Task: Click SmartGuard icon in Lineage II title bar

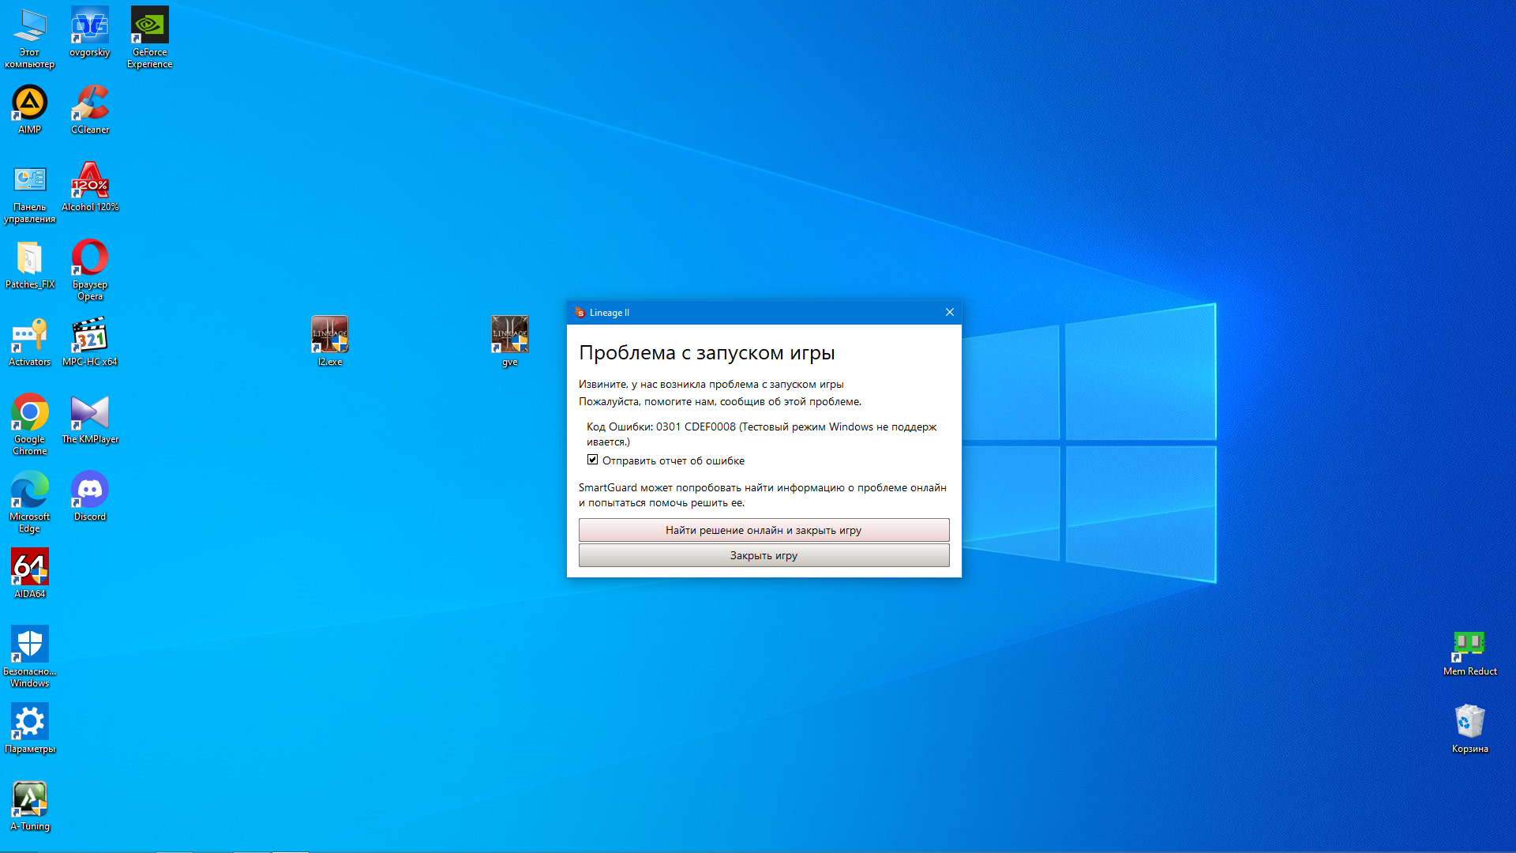Action: click(580, 313)
